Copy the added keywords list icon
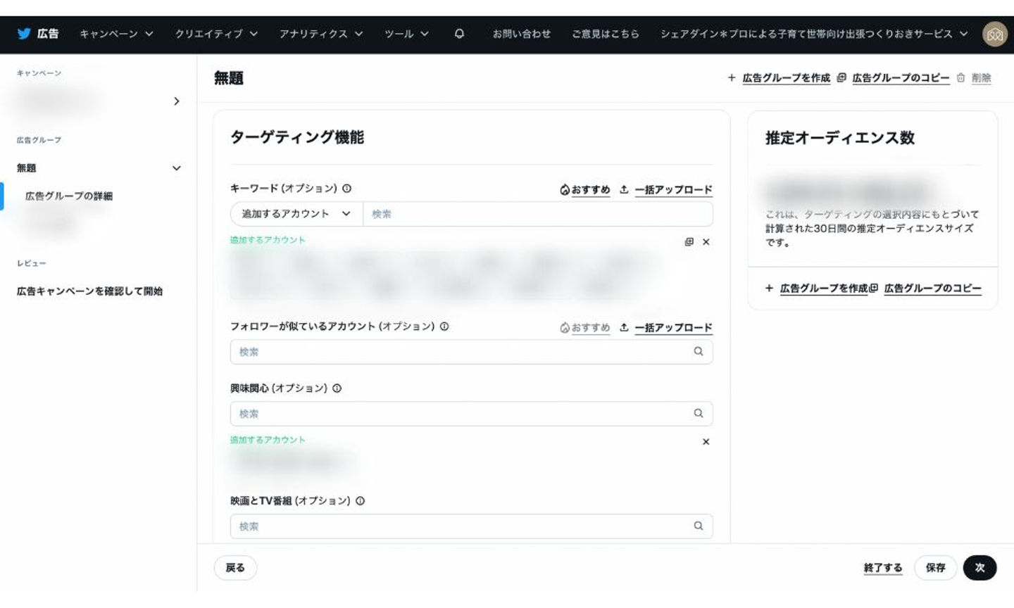The image size is (1014, 608). pos(689,242)
